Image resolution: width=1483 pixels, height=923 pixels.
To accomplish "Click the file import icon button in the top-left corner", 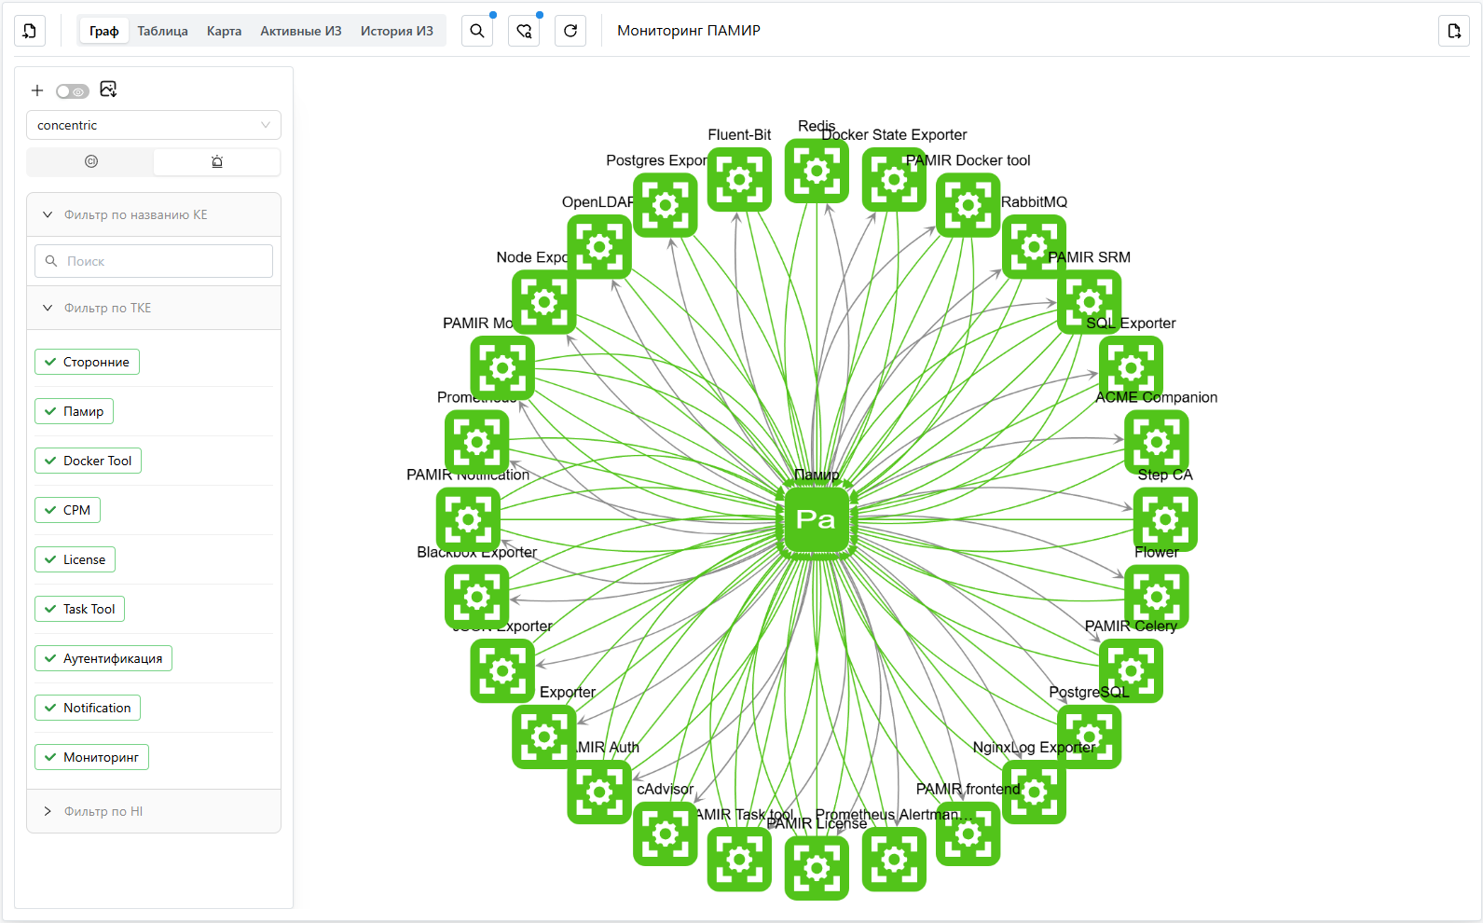I will coord(30,31).
